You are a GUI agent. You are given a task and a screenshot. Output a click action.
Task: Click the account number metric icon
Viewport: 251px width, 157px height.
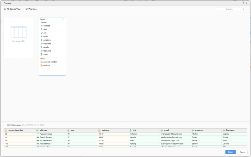42,62
